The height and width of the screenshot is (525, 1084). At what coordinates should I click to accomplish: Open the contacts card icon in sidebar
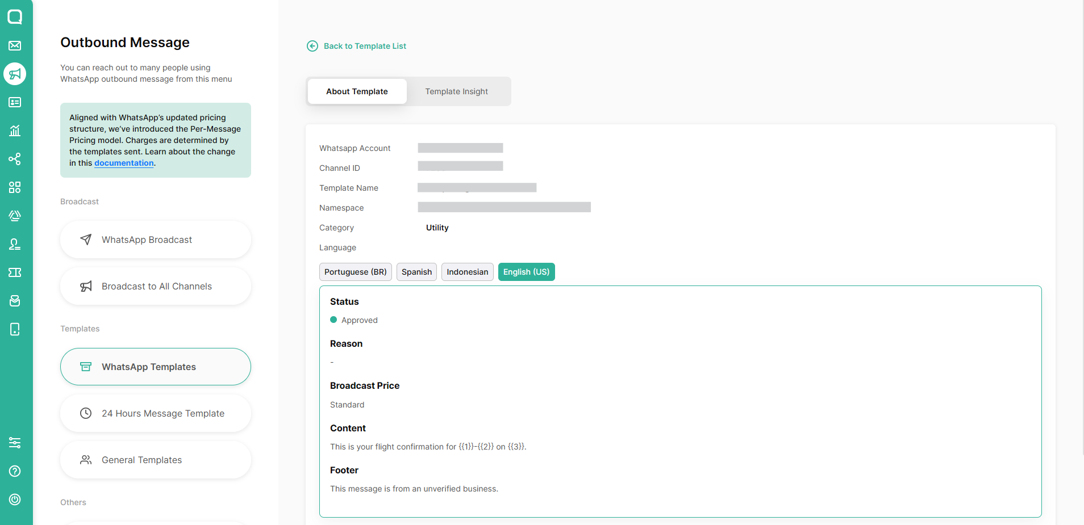click(x=15, y=102)
